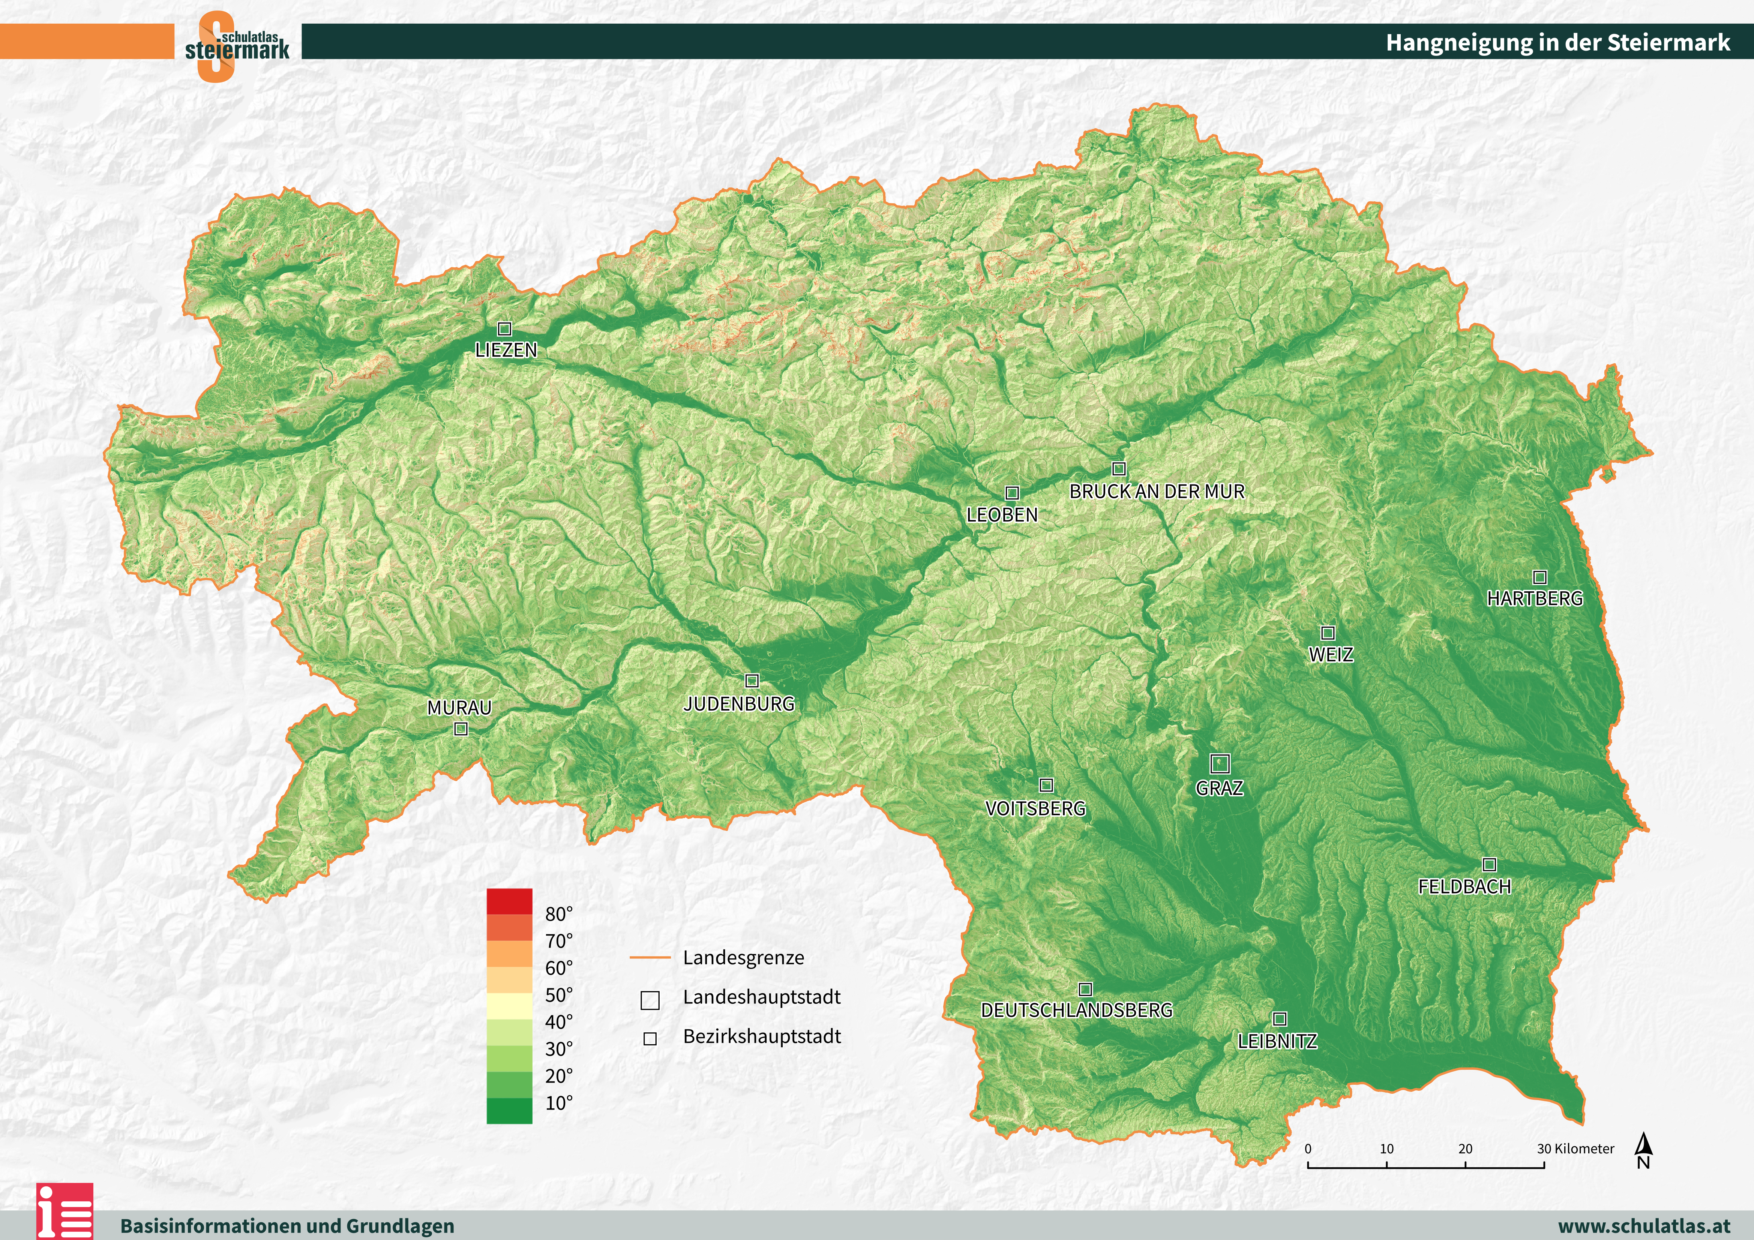Click the Landeshauptstadt legend text
Viewport: 1754px width, 1240px height.
[x=762, y=997]
